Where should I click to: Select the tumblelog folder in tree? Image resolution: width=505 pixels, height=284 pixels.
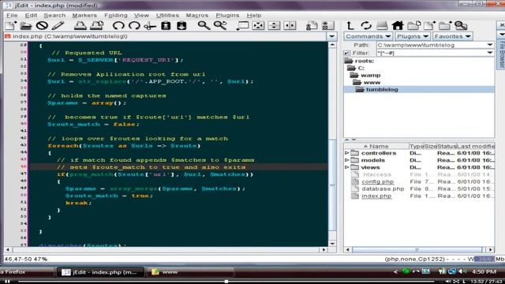[382, 89]
